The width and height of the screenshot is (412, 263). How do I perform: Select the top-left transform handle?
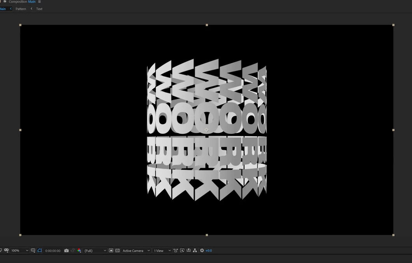[x=20, y=25]
